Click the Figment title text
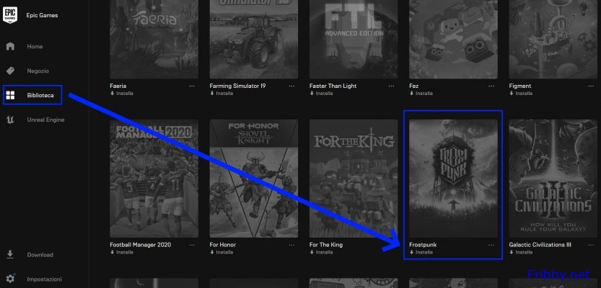 (520, 86)
